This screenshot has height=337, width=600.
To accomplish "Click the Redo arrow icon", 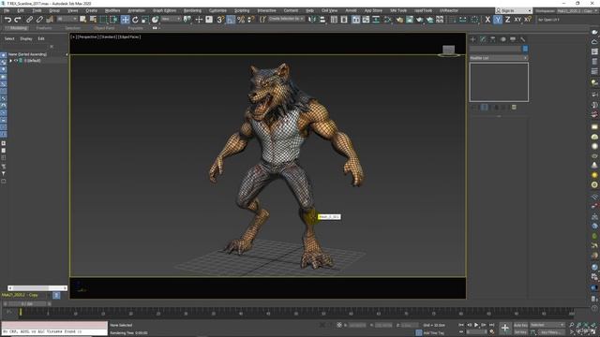I will (18, 20).
